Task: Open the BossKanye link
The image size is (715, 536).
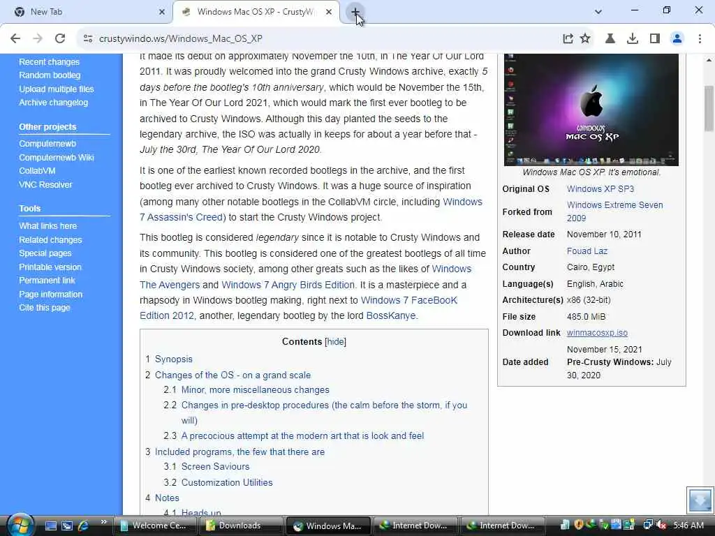Action: coord(391,316)
